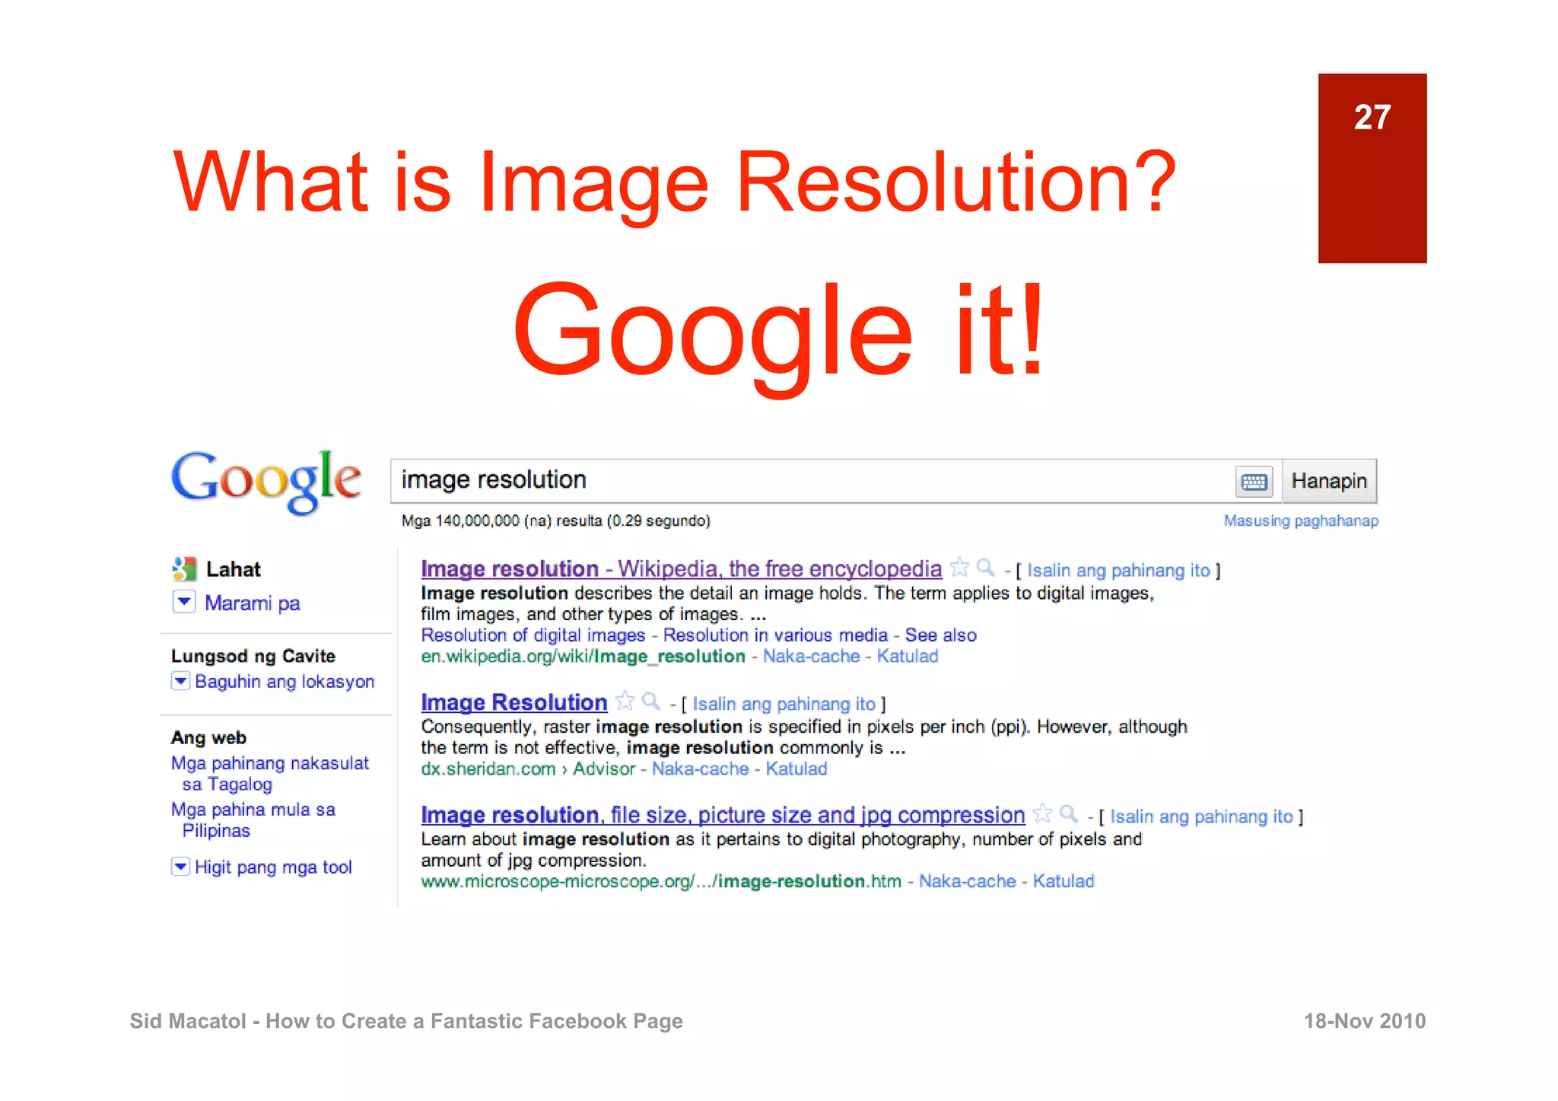Viewport: 1558px width, 1101px height.
Task: Click the Ang web heading
Action: click(x=208, y=737)
